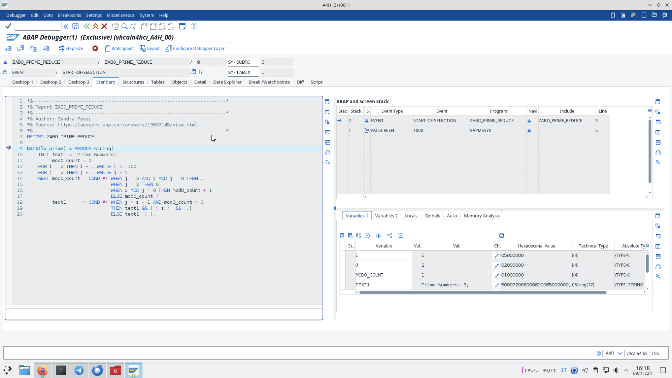Image resolution: width=672 pixels, height=378 pixels.
Task: Click the command field input box
Action: [x=38, y=26]
